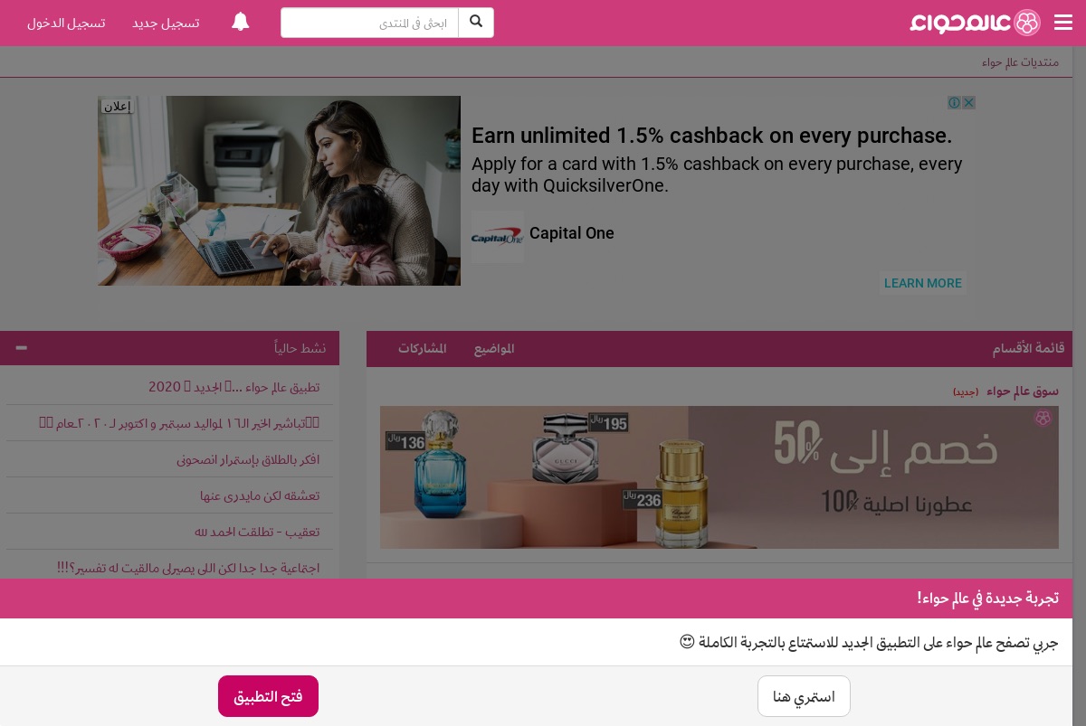1086x726 pixels.
Task: Click the ad info icon
Action: pyautogui.click(x=954, y=103)
